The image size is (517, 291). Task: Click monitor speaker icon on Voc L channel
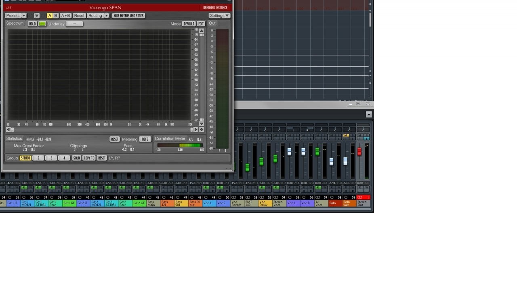point(290,191)
